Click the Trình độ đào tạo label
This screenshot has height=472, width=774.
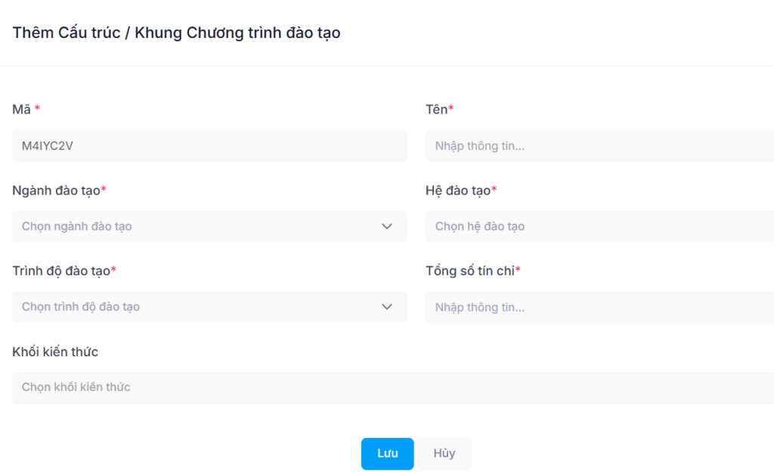point(61,271)
